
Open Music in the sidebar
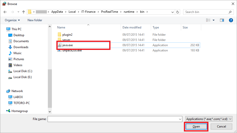tap(17, 53)
